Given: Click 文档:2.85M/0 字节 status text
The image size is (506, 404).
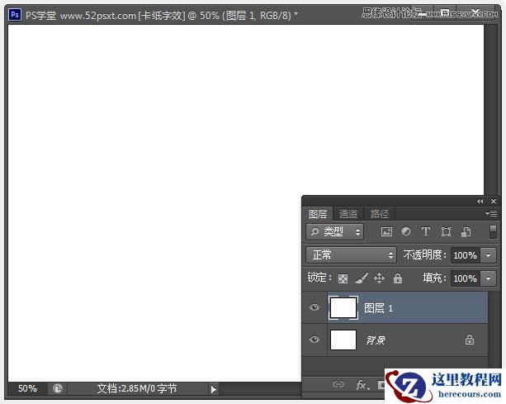Looking at the screenshot, I should pos(137,388).
